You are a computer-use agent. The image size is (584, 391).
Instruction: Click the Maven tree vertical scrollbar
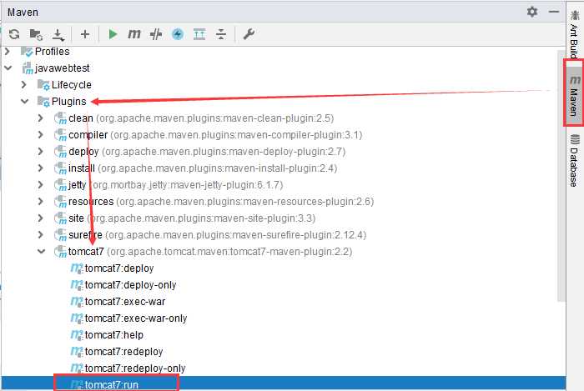tap(561, 175)
